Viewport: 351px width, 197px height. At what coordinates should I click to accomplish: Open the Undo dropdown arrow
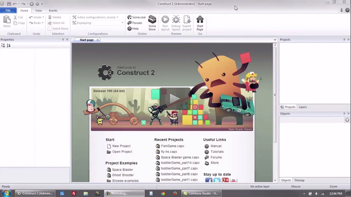[x=43, y=17]
